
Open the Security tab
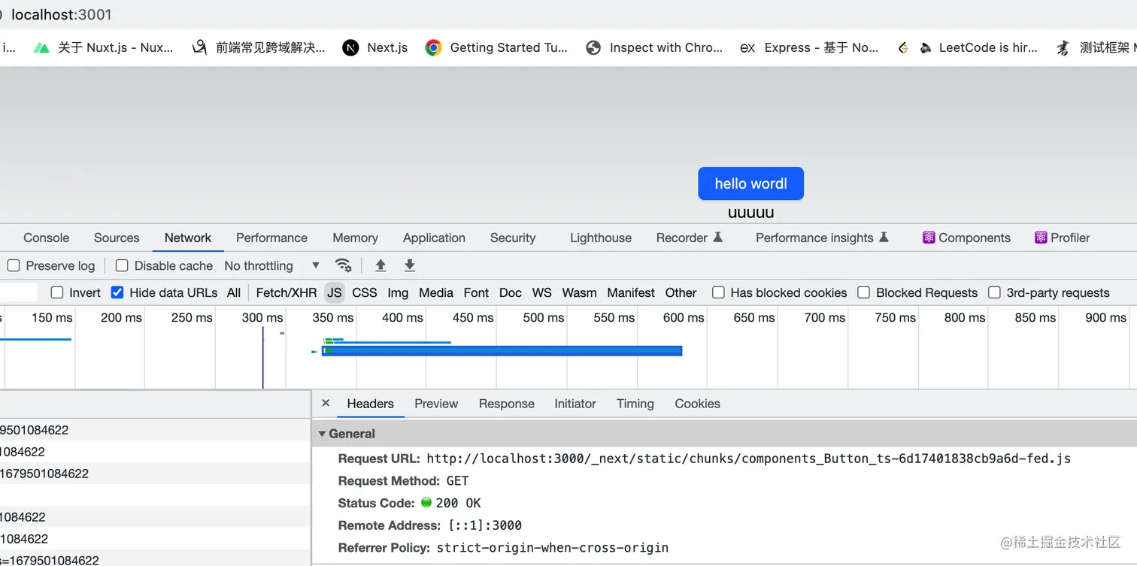pos(513,238)
